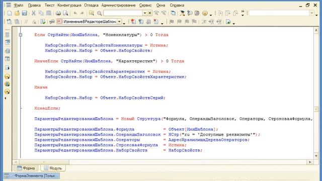Image resolution: width=322 pixels, height=181 pixels.
Task: Click АдресХранилищаДереваОператоров in the code
Action: pyautogui.click(x=208, y=140)
